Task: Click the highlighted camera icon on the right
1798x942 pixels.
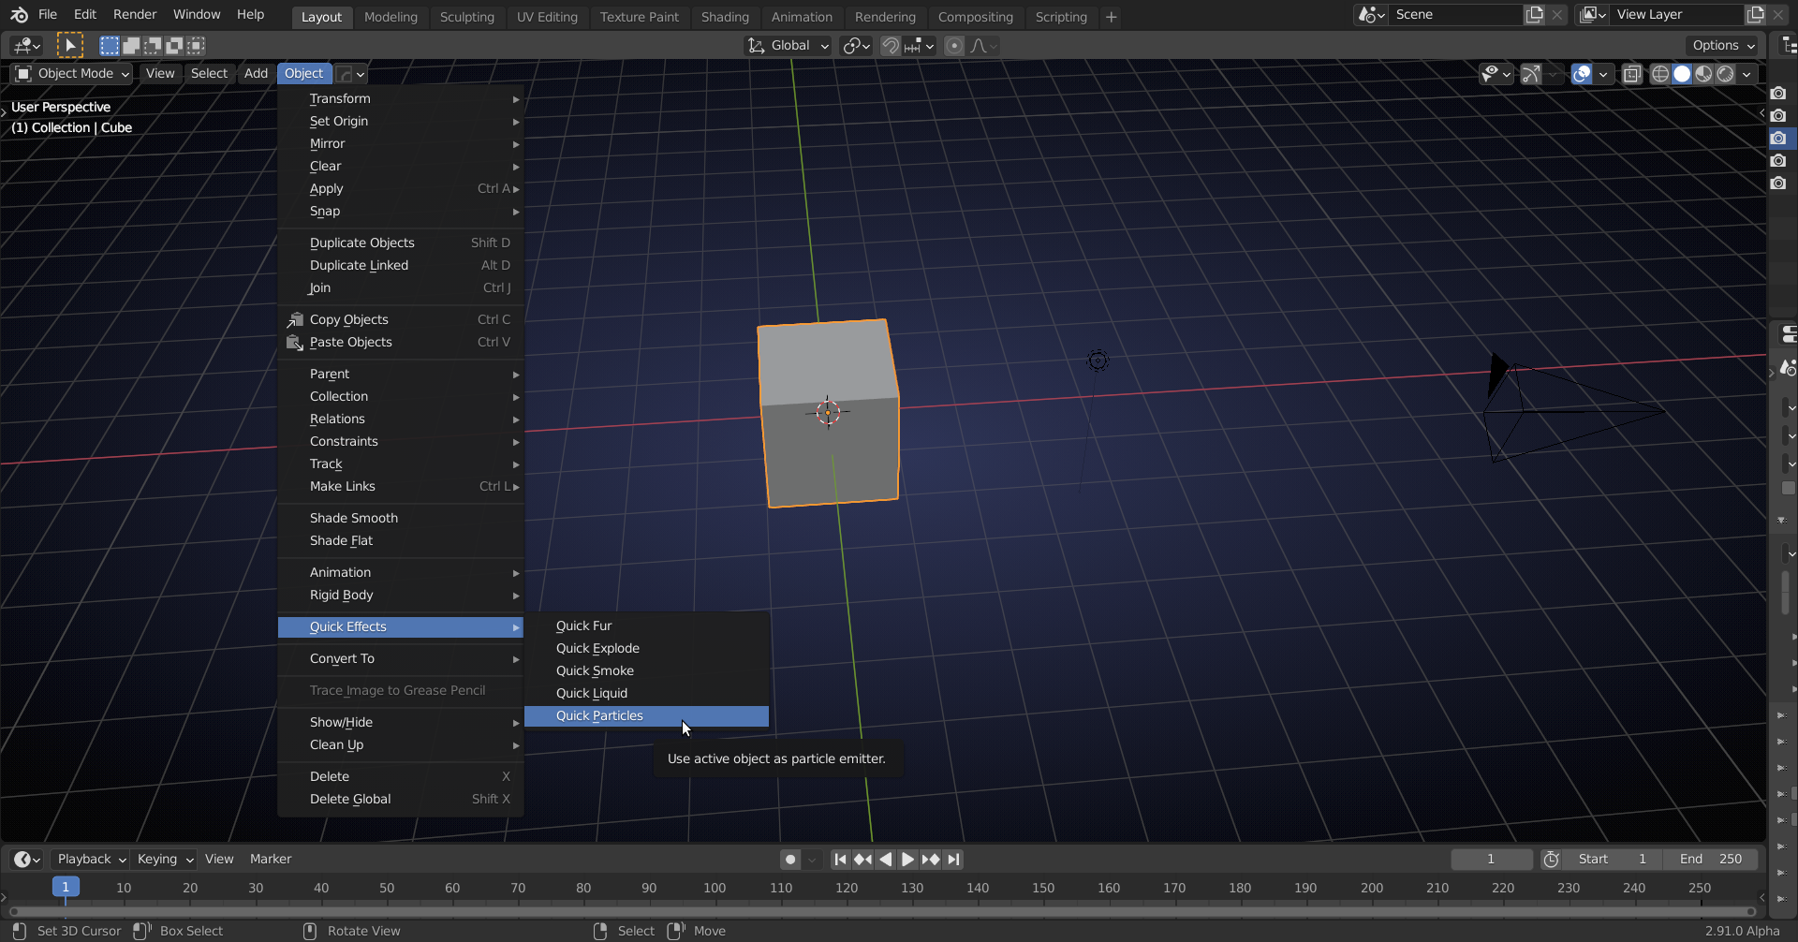Action: pyautogui.click(x=1780, y=138)
